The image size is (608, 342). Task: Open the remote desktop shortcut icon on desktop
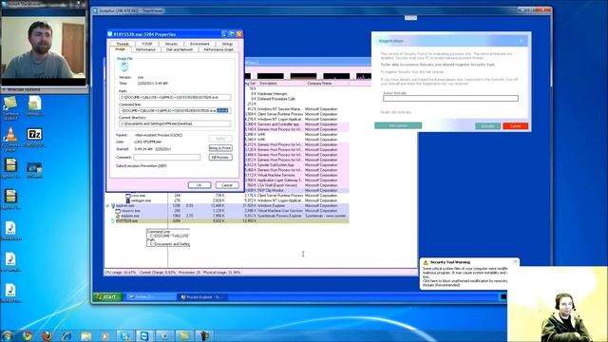click(x=34, y=170)
